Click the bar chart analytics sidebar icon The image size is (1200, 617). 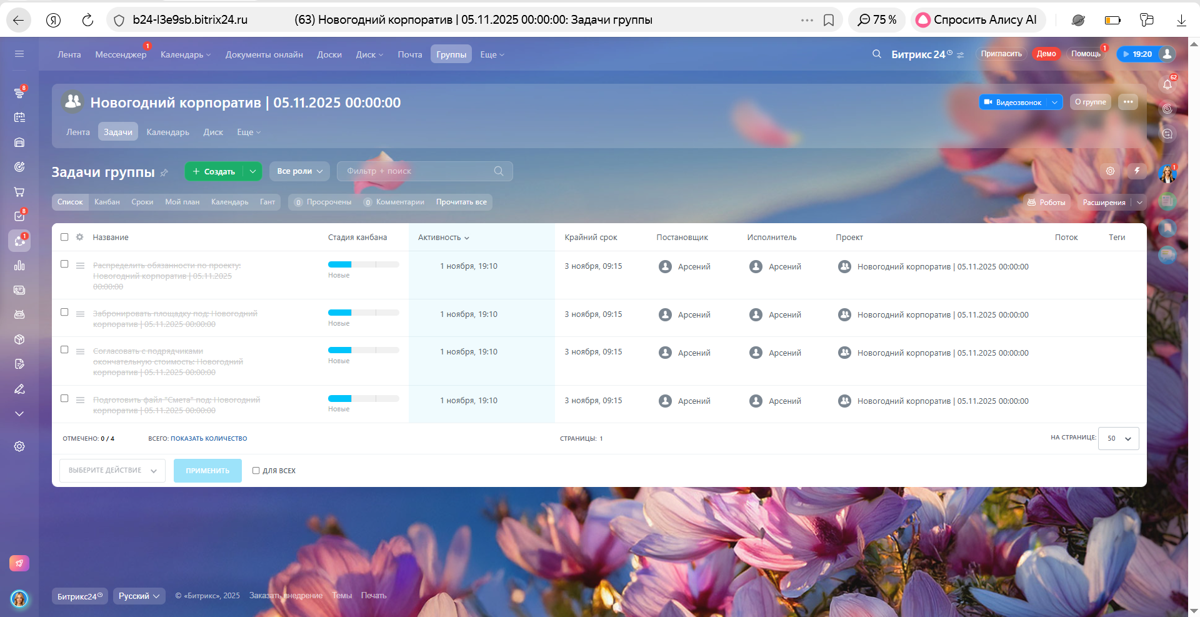pos(19,265)
